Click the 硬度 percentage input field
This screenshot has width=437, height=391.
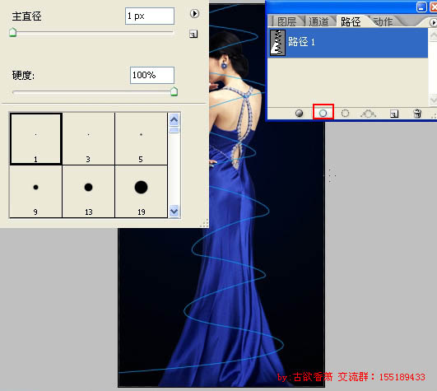coord(152,75)
